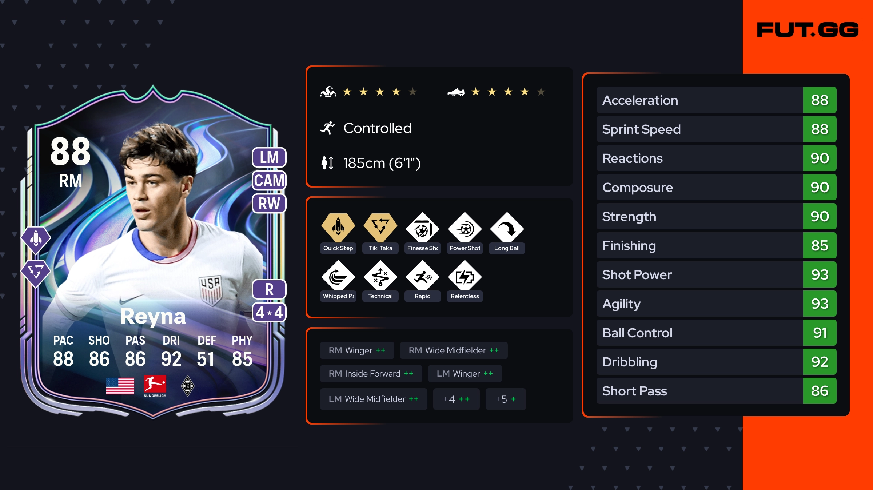Select the Whipped Pass playstyle icon
Viewport: 873px width, 490px height.
tap(338, 276)
